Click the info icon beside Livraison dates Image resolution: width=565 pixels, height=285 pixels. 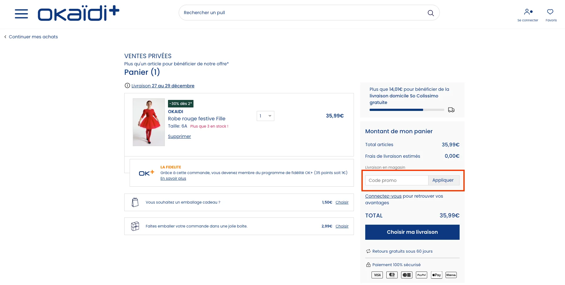point(127,85)
